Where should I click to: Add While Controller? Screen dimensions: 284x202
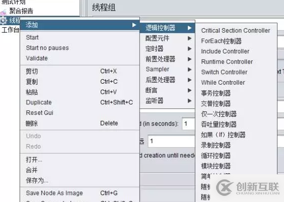(x=236, y=83)
